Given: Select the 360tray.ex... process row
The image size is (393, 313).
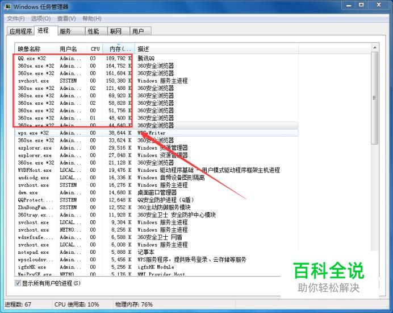Looking at the screenshot, I should pos(157,215).
